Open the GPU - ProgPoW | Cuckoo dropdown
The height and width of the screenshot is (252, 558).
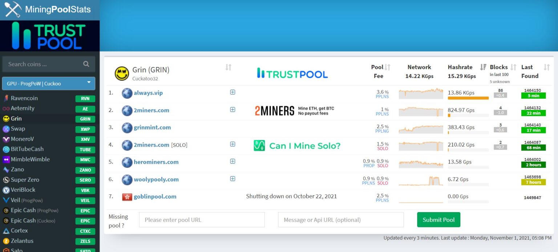49,83
